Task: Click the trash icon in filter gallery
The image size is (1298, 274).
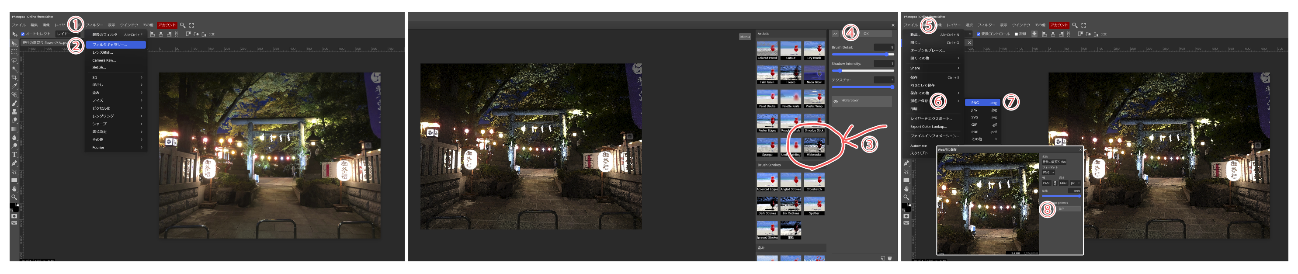Action: [x=889, y=258]
